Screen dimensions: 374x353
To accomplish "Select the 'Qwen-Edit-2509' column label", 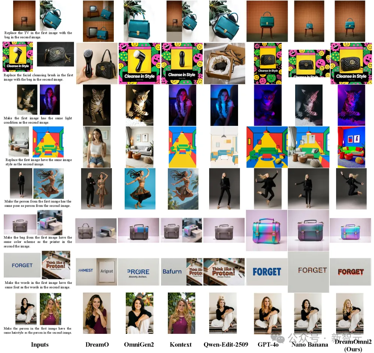I will 225,344.
